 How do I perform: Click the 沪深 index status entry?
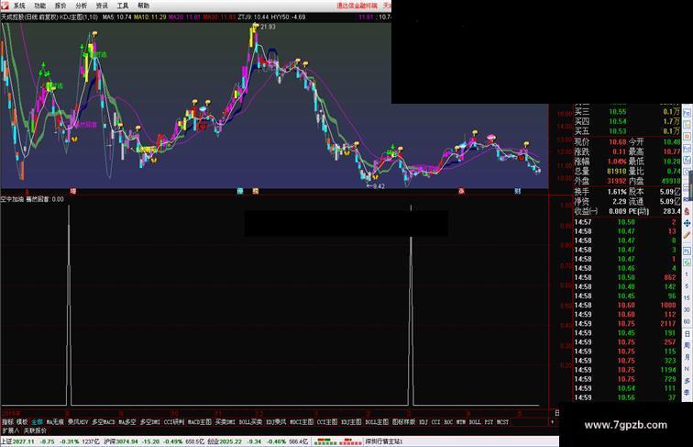click(x=155, y=441)
